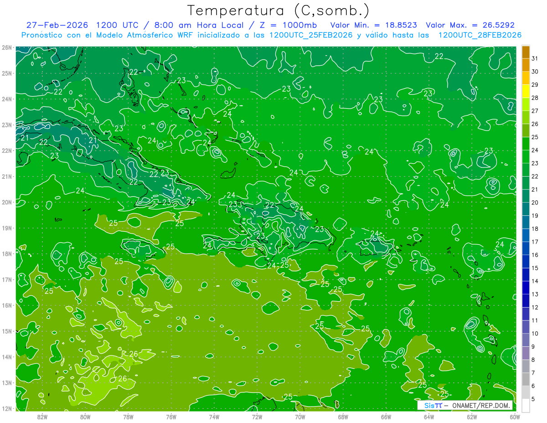Click the '62W' longitude label
Viewport: 547px width, 423px height.
(472, 417)
